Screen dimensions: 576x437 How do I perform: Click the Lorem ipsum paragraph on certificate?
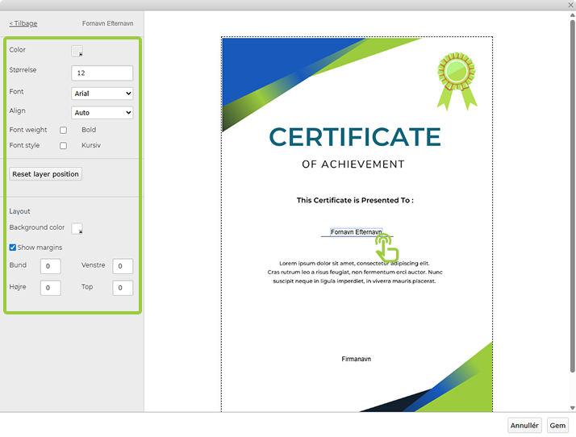[x=355, y=272]
